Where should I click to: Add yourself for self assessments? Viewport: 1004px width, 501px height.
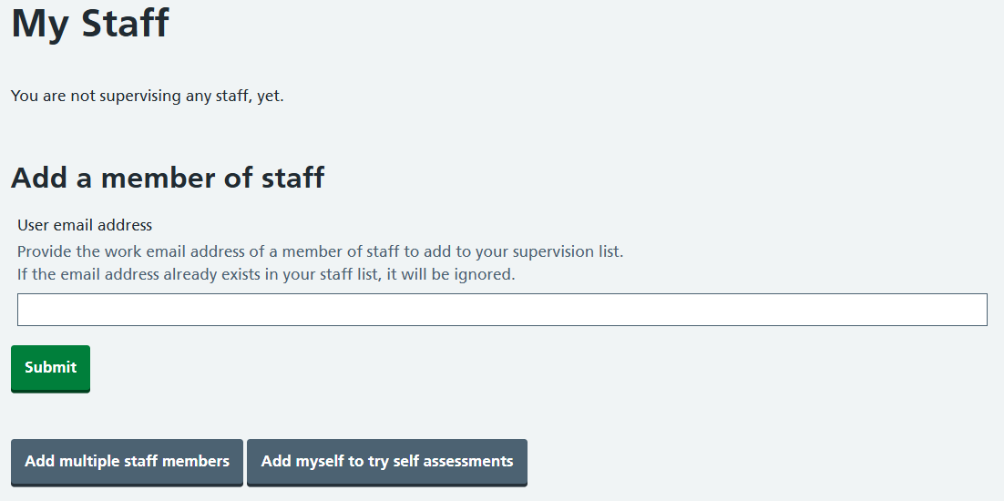coord(387,462)
